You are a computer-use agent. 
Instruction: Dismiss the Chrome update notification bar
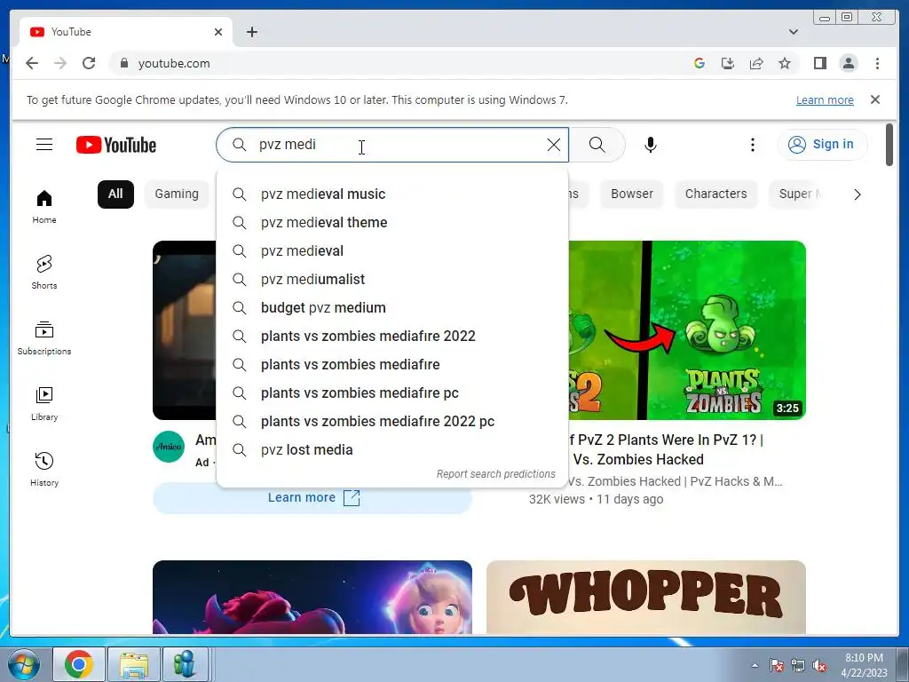pos(875,99)
